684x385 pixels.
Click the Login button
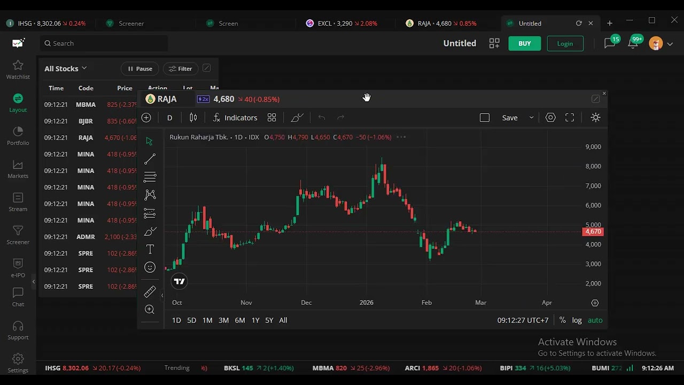pyautogui.click(x=565, y=43)
